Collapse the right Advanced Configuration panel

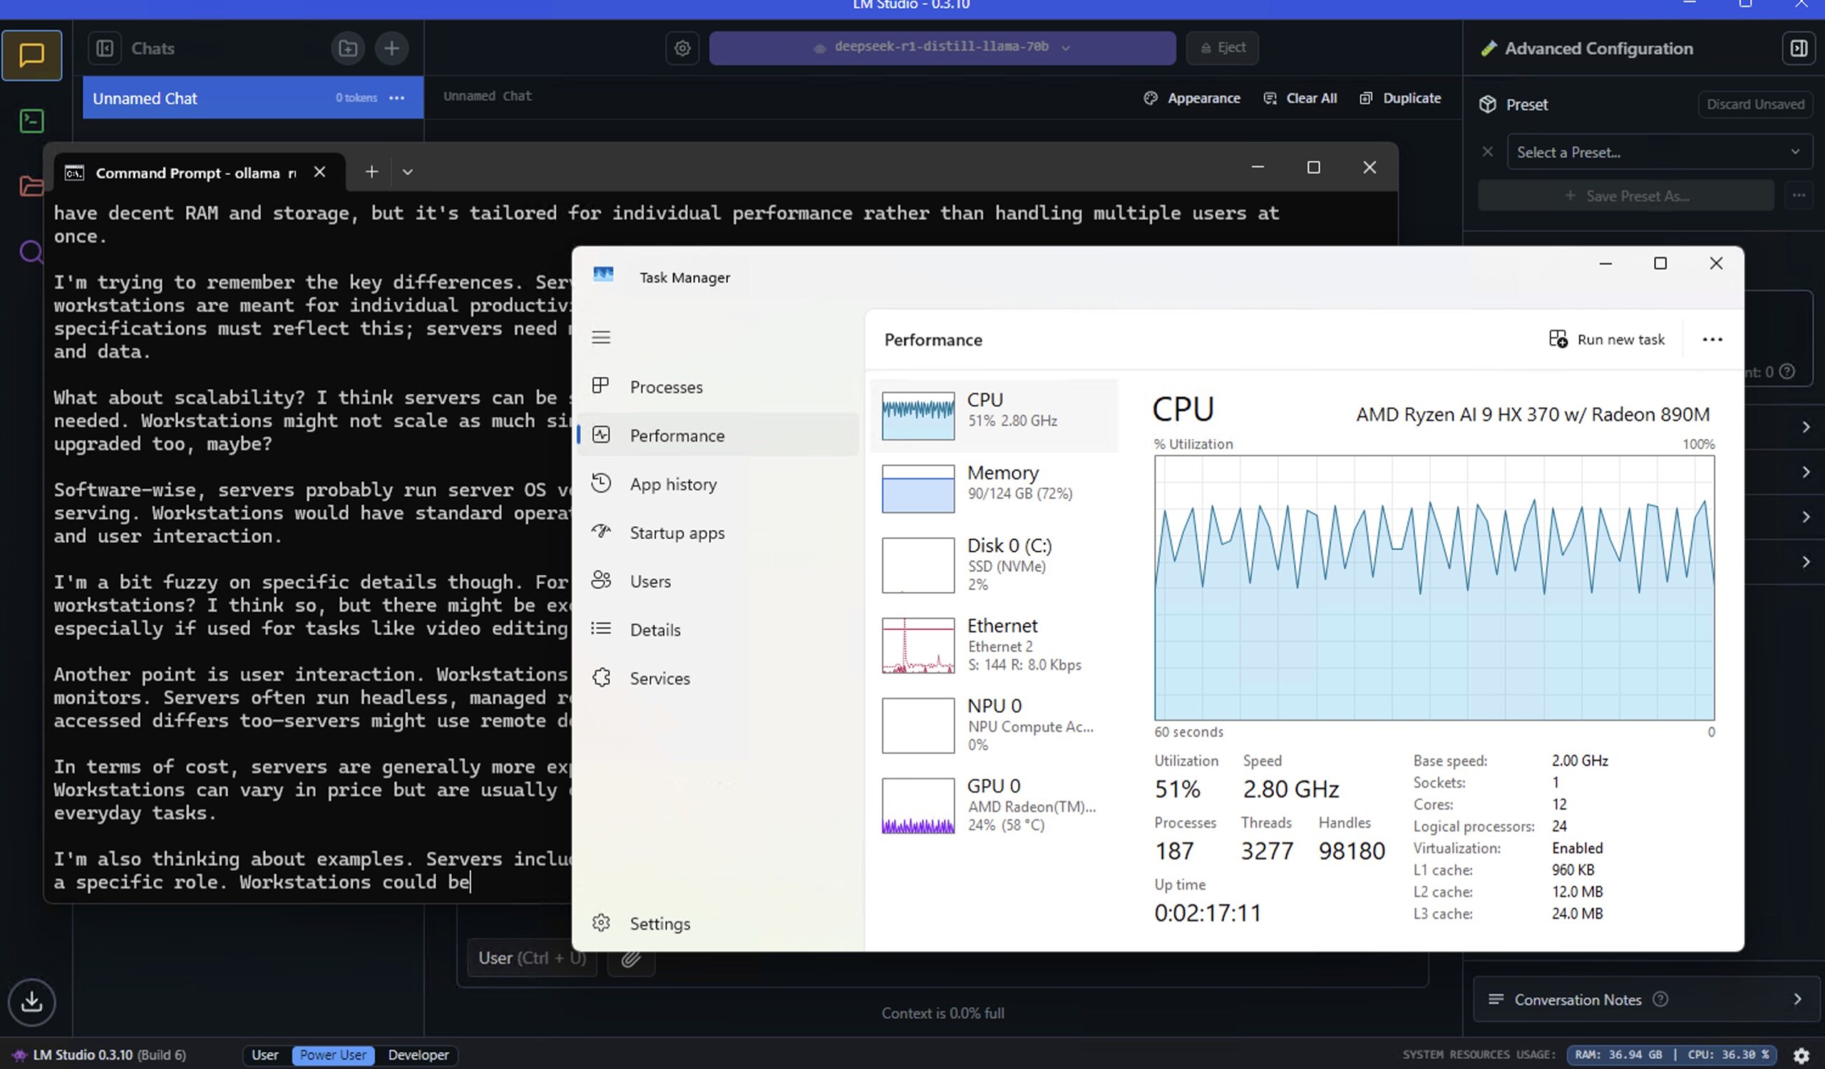point(1798,48)
